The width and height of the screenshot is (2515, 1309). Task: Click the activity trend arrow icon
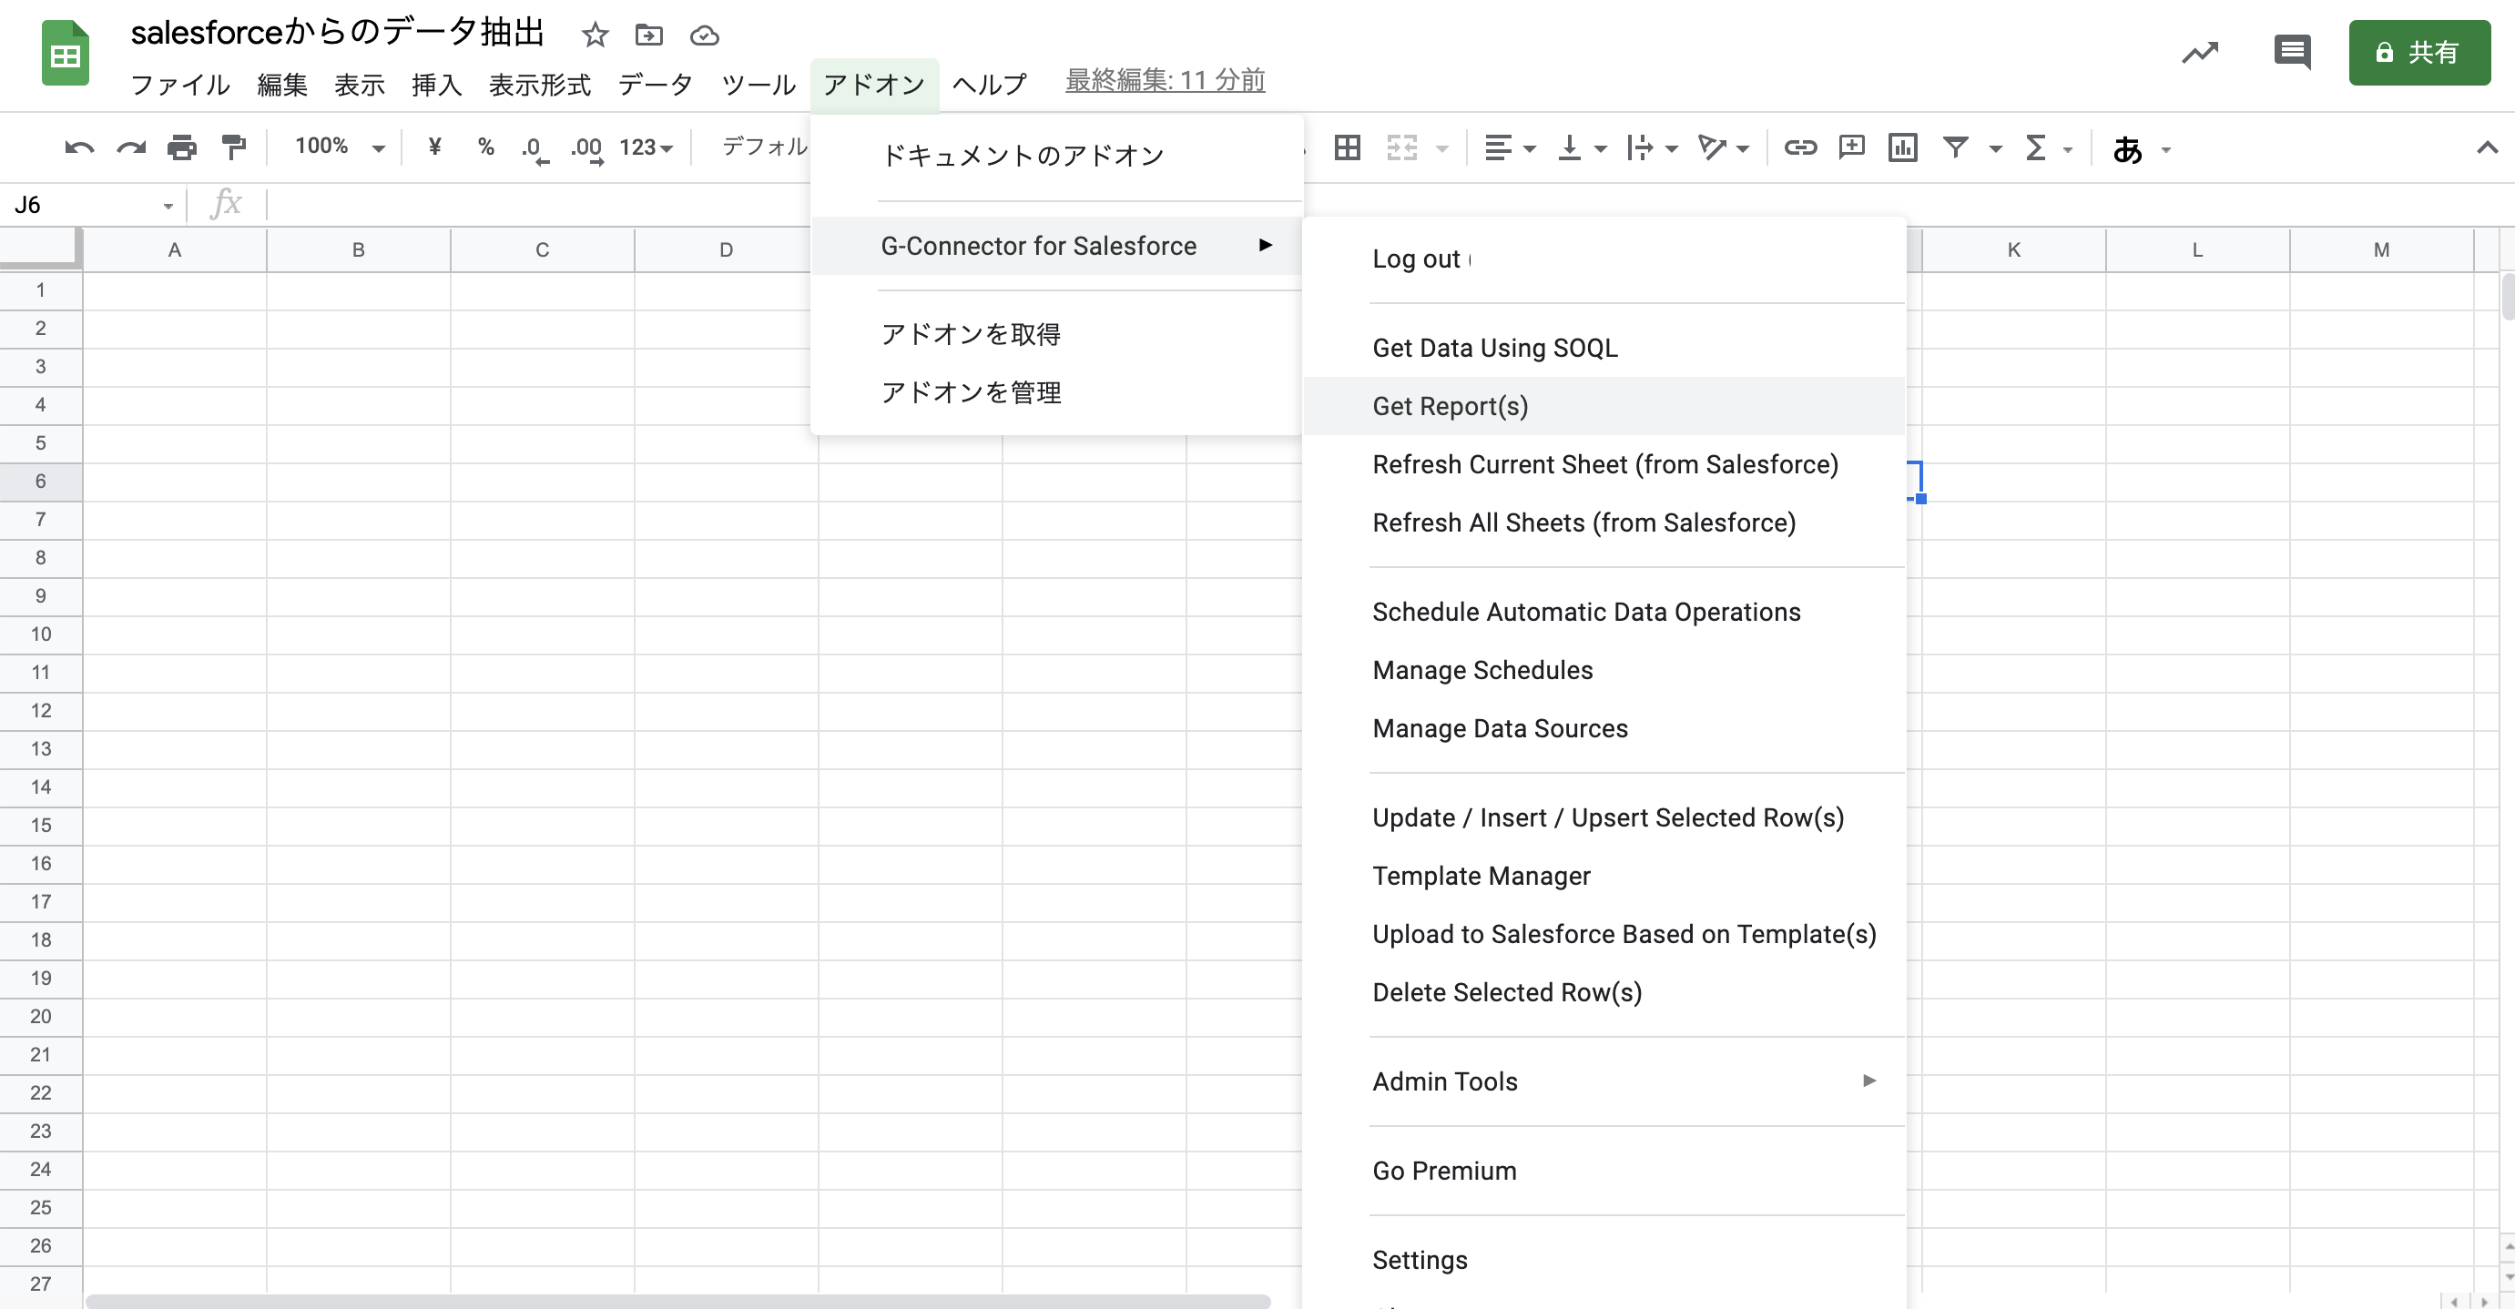(x=2200, y=52)
